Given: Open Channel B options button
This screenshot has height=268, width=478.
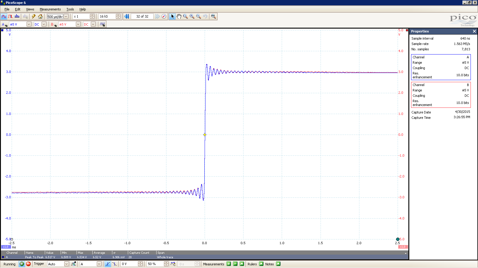Looking at the screenshot, I should tap(54, 24).
